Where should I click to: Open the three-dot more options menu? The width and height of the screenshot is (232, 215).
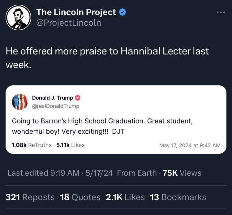pyautogui.click(x=220, y=13)
